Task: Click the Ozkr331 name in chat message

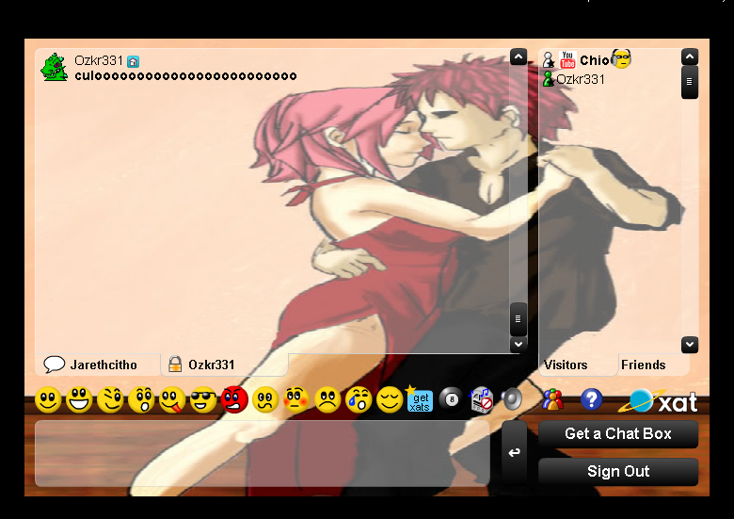Action: [99, 61]
